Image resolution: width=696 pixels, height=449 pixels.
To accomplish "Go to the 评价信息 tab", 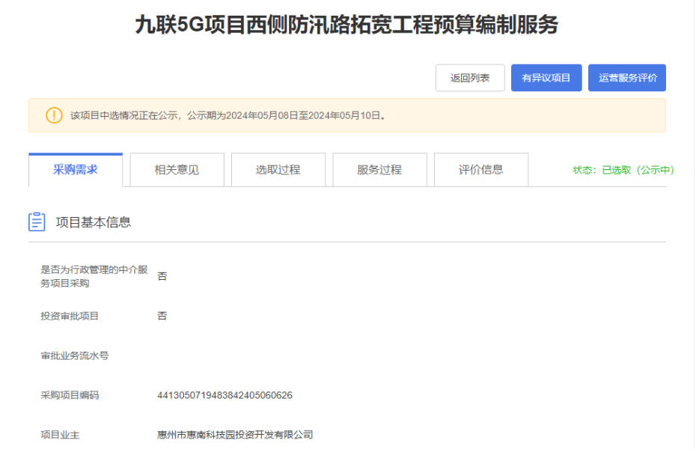I will 480,170.
